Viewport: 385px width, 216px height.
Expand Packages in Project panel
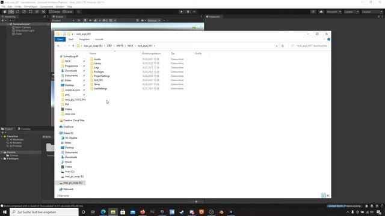[2, 158]
